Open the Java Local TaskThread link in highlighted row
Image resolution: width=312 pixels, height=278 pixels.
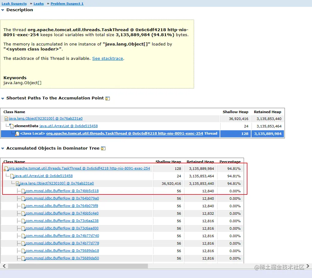(x=124, y=133)
